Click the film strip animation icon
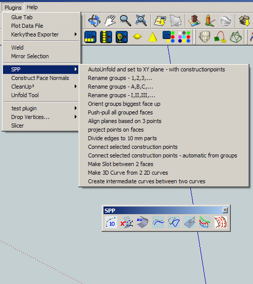 pyautogui.click(x=106, y=37)
